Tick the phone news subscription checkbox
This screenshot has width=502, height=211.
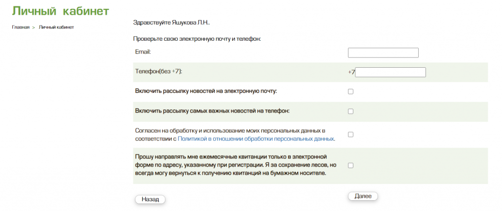pyautogui.click(x=351, y=111)
